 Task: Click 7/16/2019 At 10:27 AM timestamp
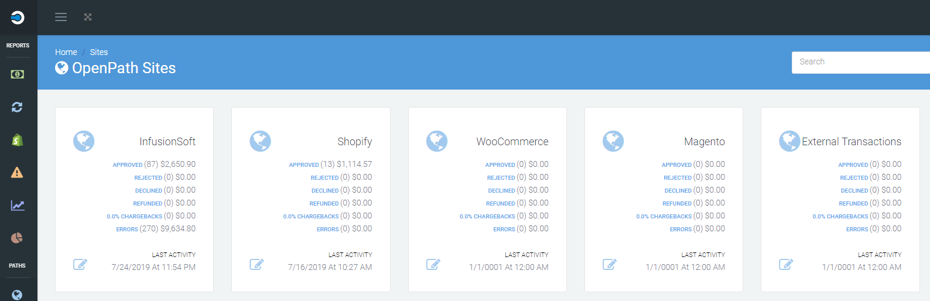tap(330, 267)
